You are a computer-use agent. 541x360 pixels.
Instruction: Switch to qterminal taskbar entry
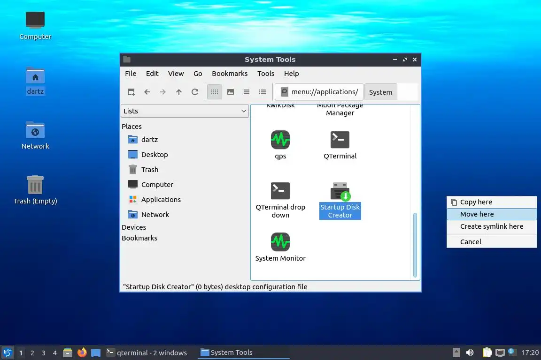coord(147,352)
